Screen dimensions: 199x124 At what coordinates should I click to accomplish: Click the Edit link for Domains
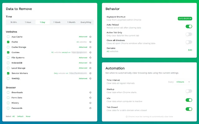pyautogui.click(x=190, y=50)
